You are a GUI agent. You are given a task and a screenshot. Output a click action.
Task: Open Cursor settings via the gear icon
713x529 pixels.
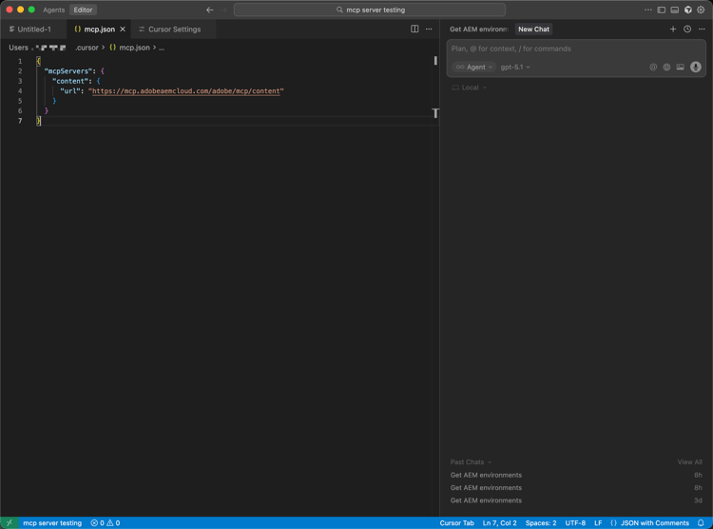coord(702,10)
